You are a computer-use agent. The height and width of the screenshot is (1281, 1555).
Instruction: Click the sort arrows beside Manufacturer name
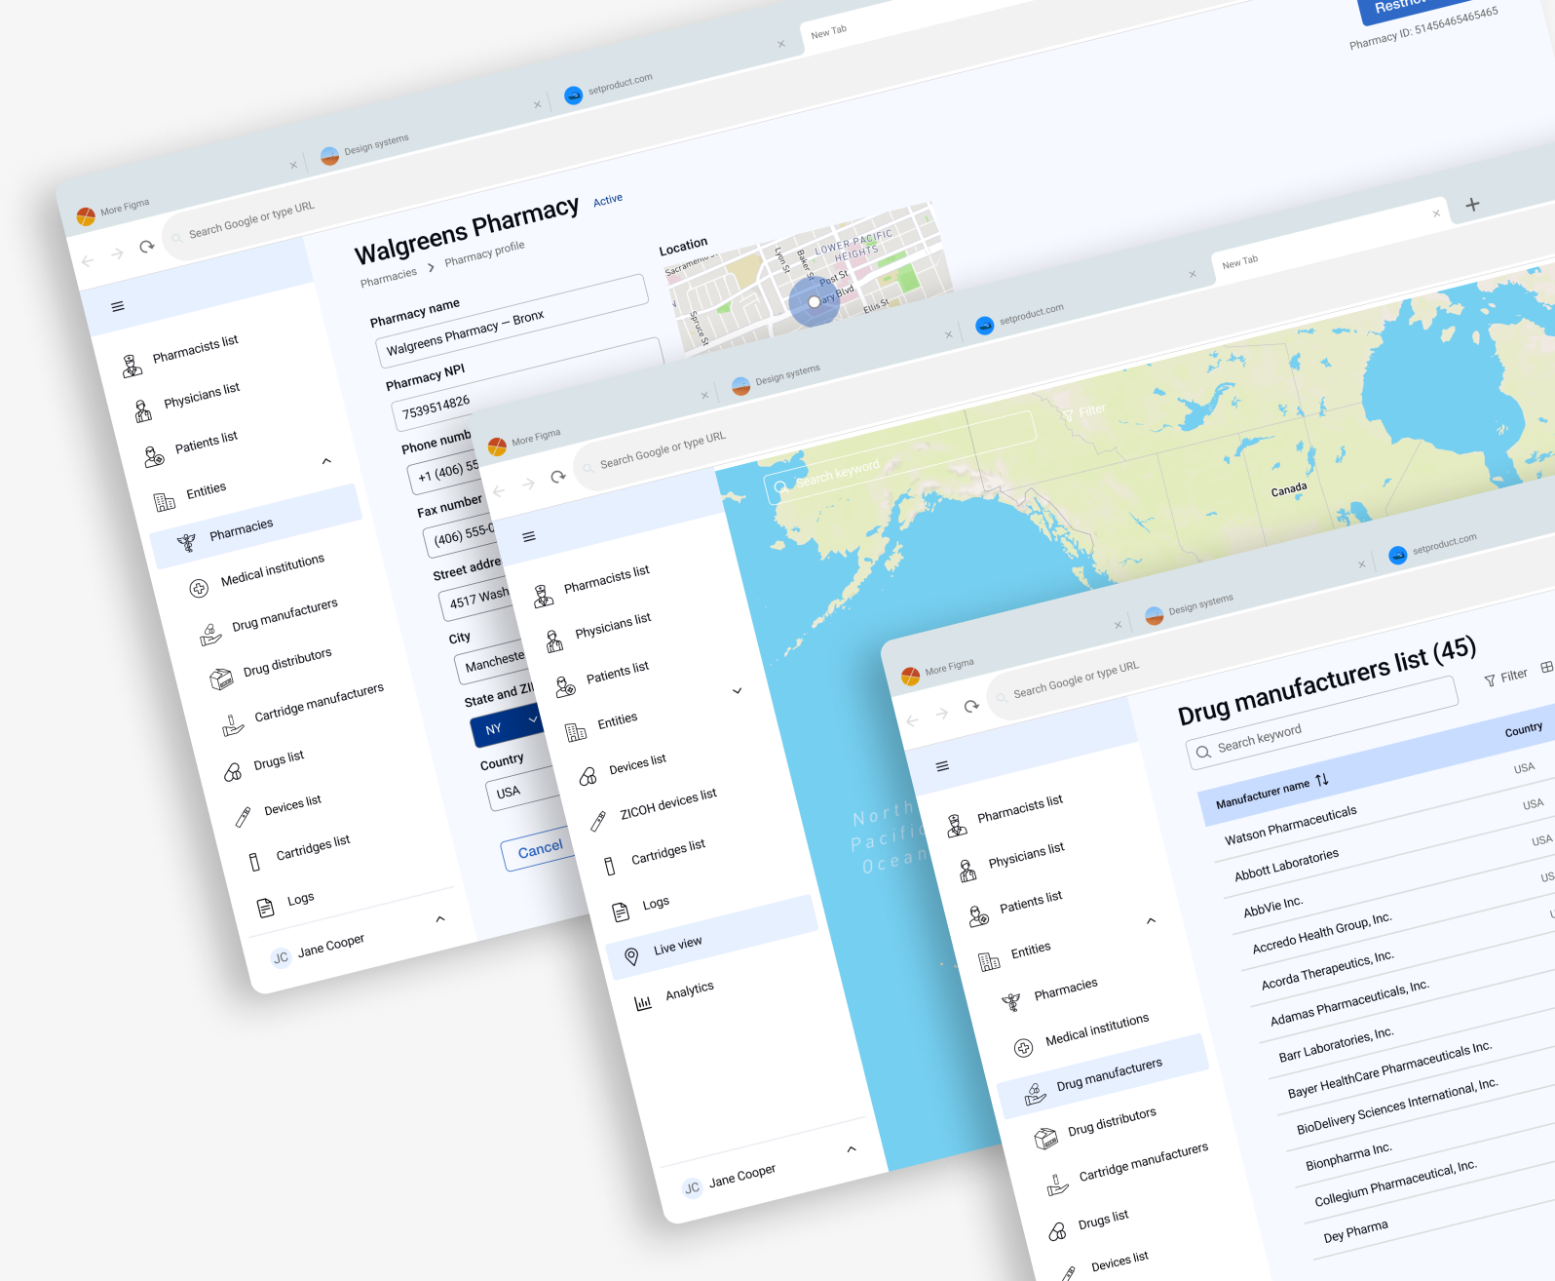point(1322,780)
